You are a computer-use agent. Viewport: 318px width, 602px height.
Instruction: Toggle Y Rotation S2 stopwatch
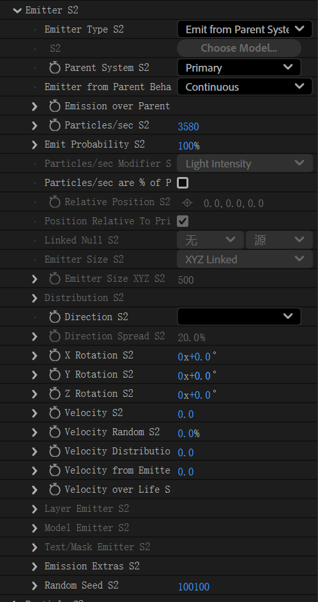(x=55, y=374)
